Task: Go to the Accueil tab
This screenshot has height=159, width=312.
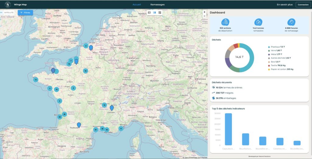Action: coord(136,5)
